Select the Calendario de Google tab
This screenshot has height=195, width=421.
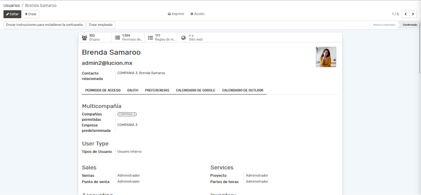[195, 90]
